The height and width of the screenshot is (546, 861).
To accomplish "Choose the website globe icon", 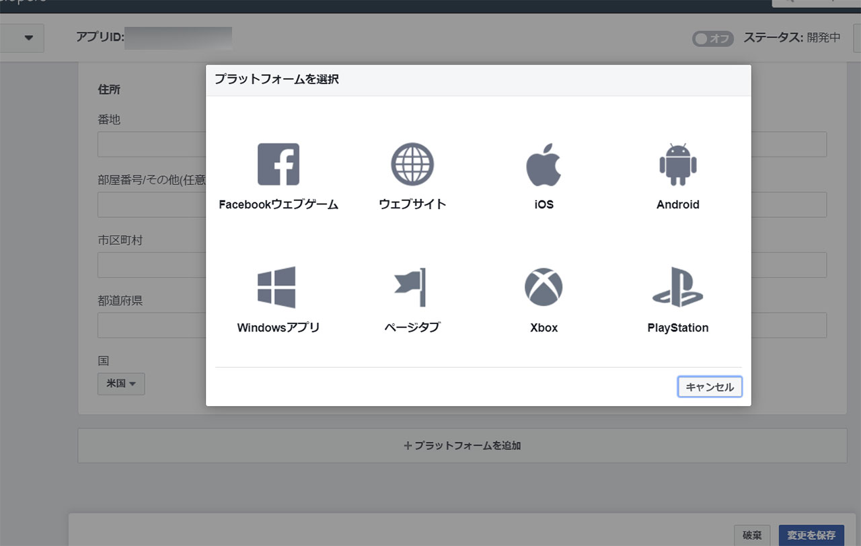I will tap(412, 164).
